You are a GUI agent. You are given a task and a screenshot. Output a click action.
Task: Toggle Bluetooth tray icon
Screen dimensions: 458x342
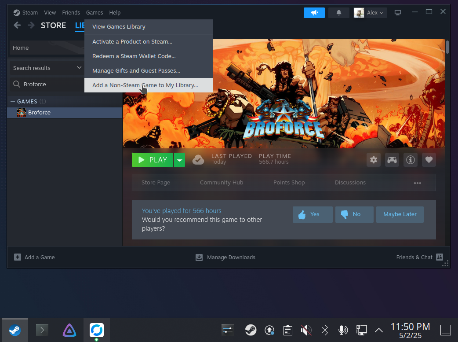(324, 330)
